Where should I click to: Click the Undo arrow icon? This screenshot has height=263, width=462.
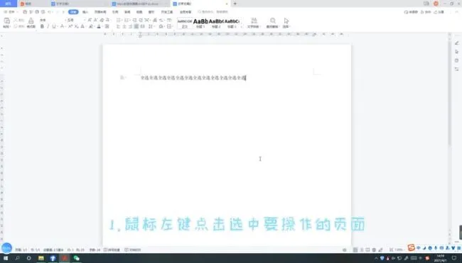pos(49,12)
